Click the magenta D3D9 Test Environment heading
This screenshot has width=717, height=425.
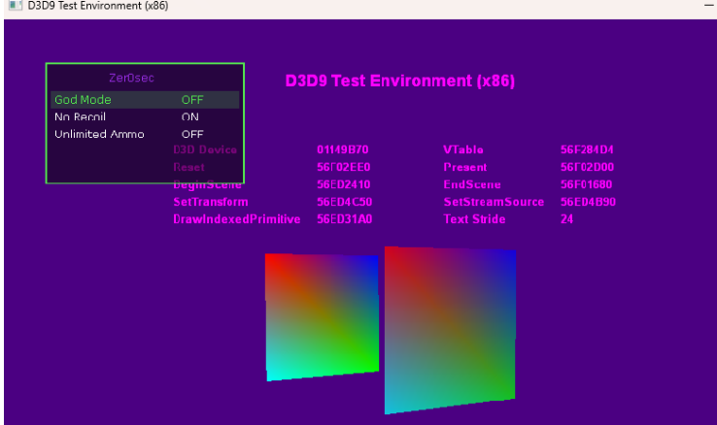coord(399,82)
